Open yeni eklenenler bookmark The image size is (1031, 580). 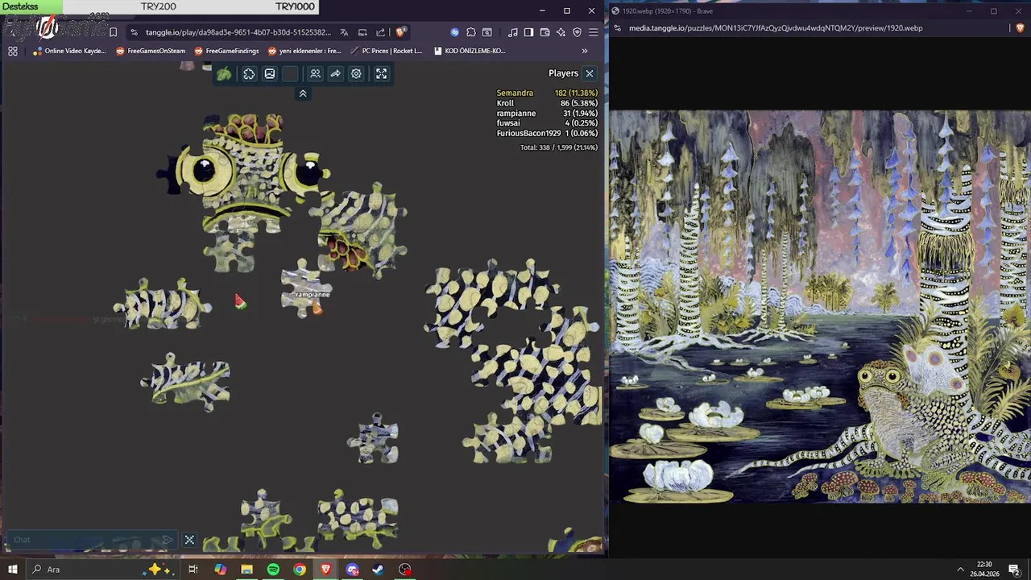tap(304, 51)
